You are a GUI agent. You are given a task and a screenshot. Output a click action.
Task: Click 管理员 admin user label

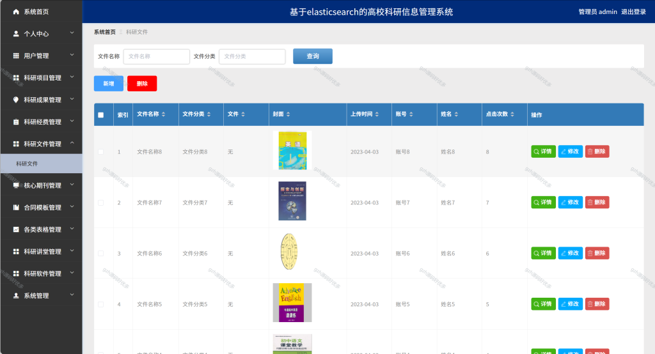pyautogui.click(x=597, y=12)
